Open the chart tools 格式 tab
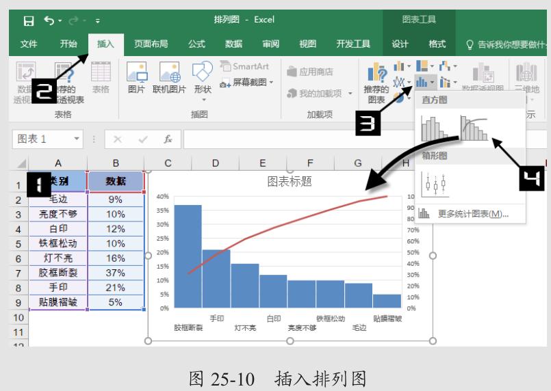Image resolution: width=551 pixels, height=391 pixels. [437, 44]
